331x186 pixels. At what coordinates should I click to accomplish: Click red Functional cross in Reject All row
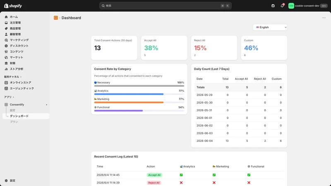249,183
